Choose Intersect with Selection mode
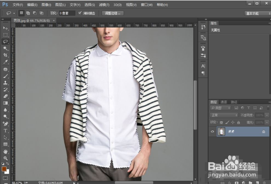 click(x=41, y=13)
